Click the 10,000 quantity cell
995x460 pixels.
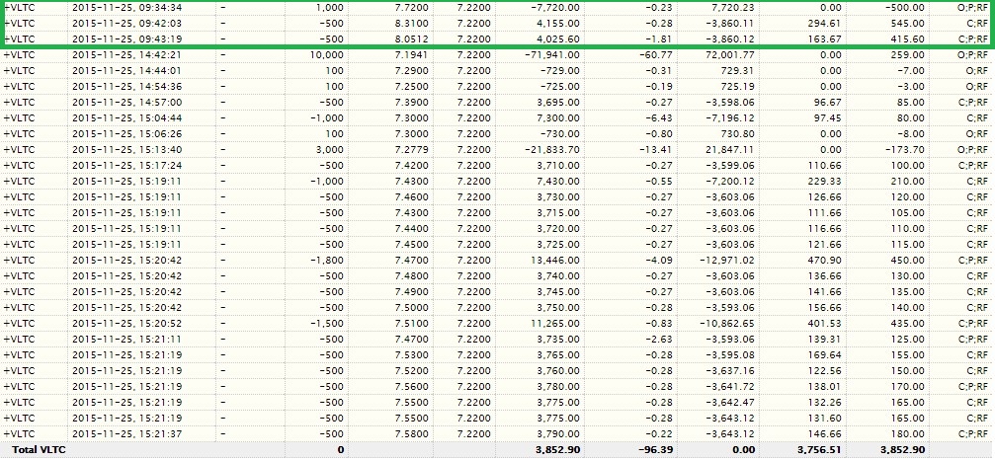tap(327, 54)
